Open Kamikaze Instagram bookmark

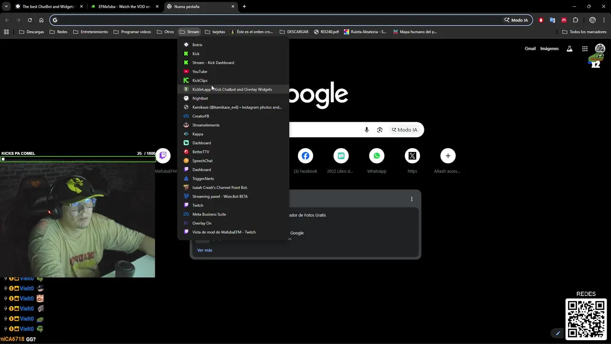click(233, 107)
